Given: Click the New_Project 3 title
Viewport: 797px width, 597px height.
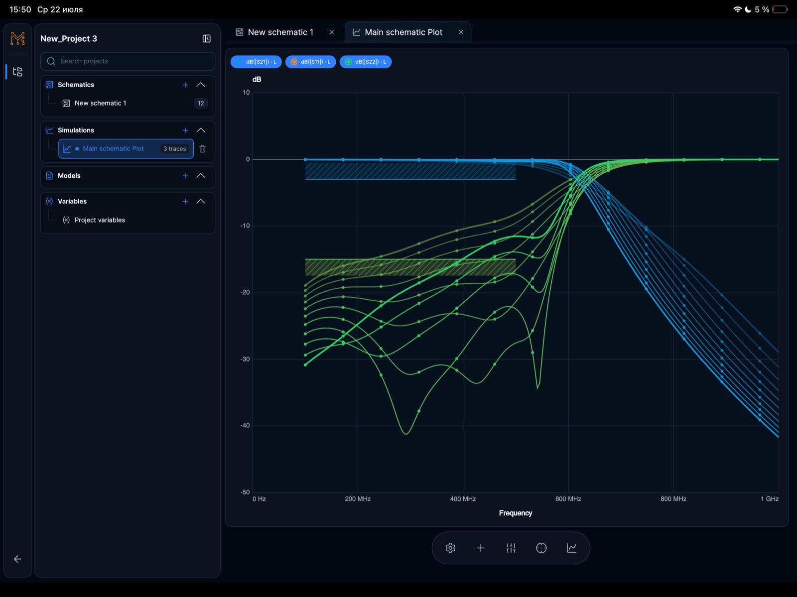Looking at the screenshot, I should click(x=69, y=39).
